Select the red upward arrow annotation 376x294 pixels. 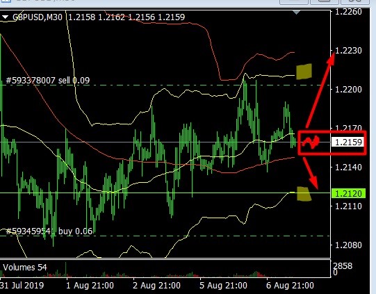pos(321,90)
